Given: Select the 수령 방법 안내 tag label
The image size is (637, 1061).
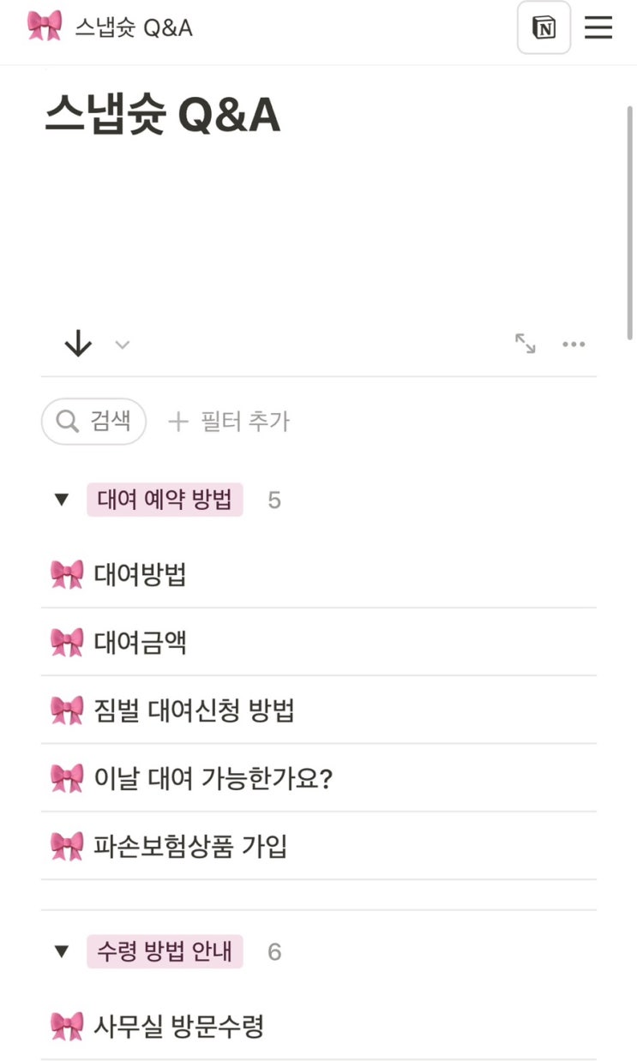Looking at the screenshot, I should coord(165,951).
